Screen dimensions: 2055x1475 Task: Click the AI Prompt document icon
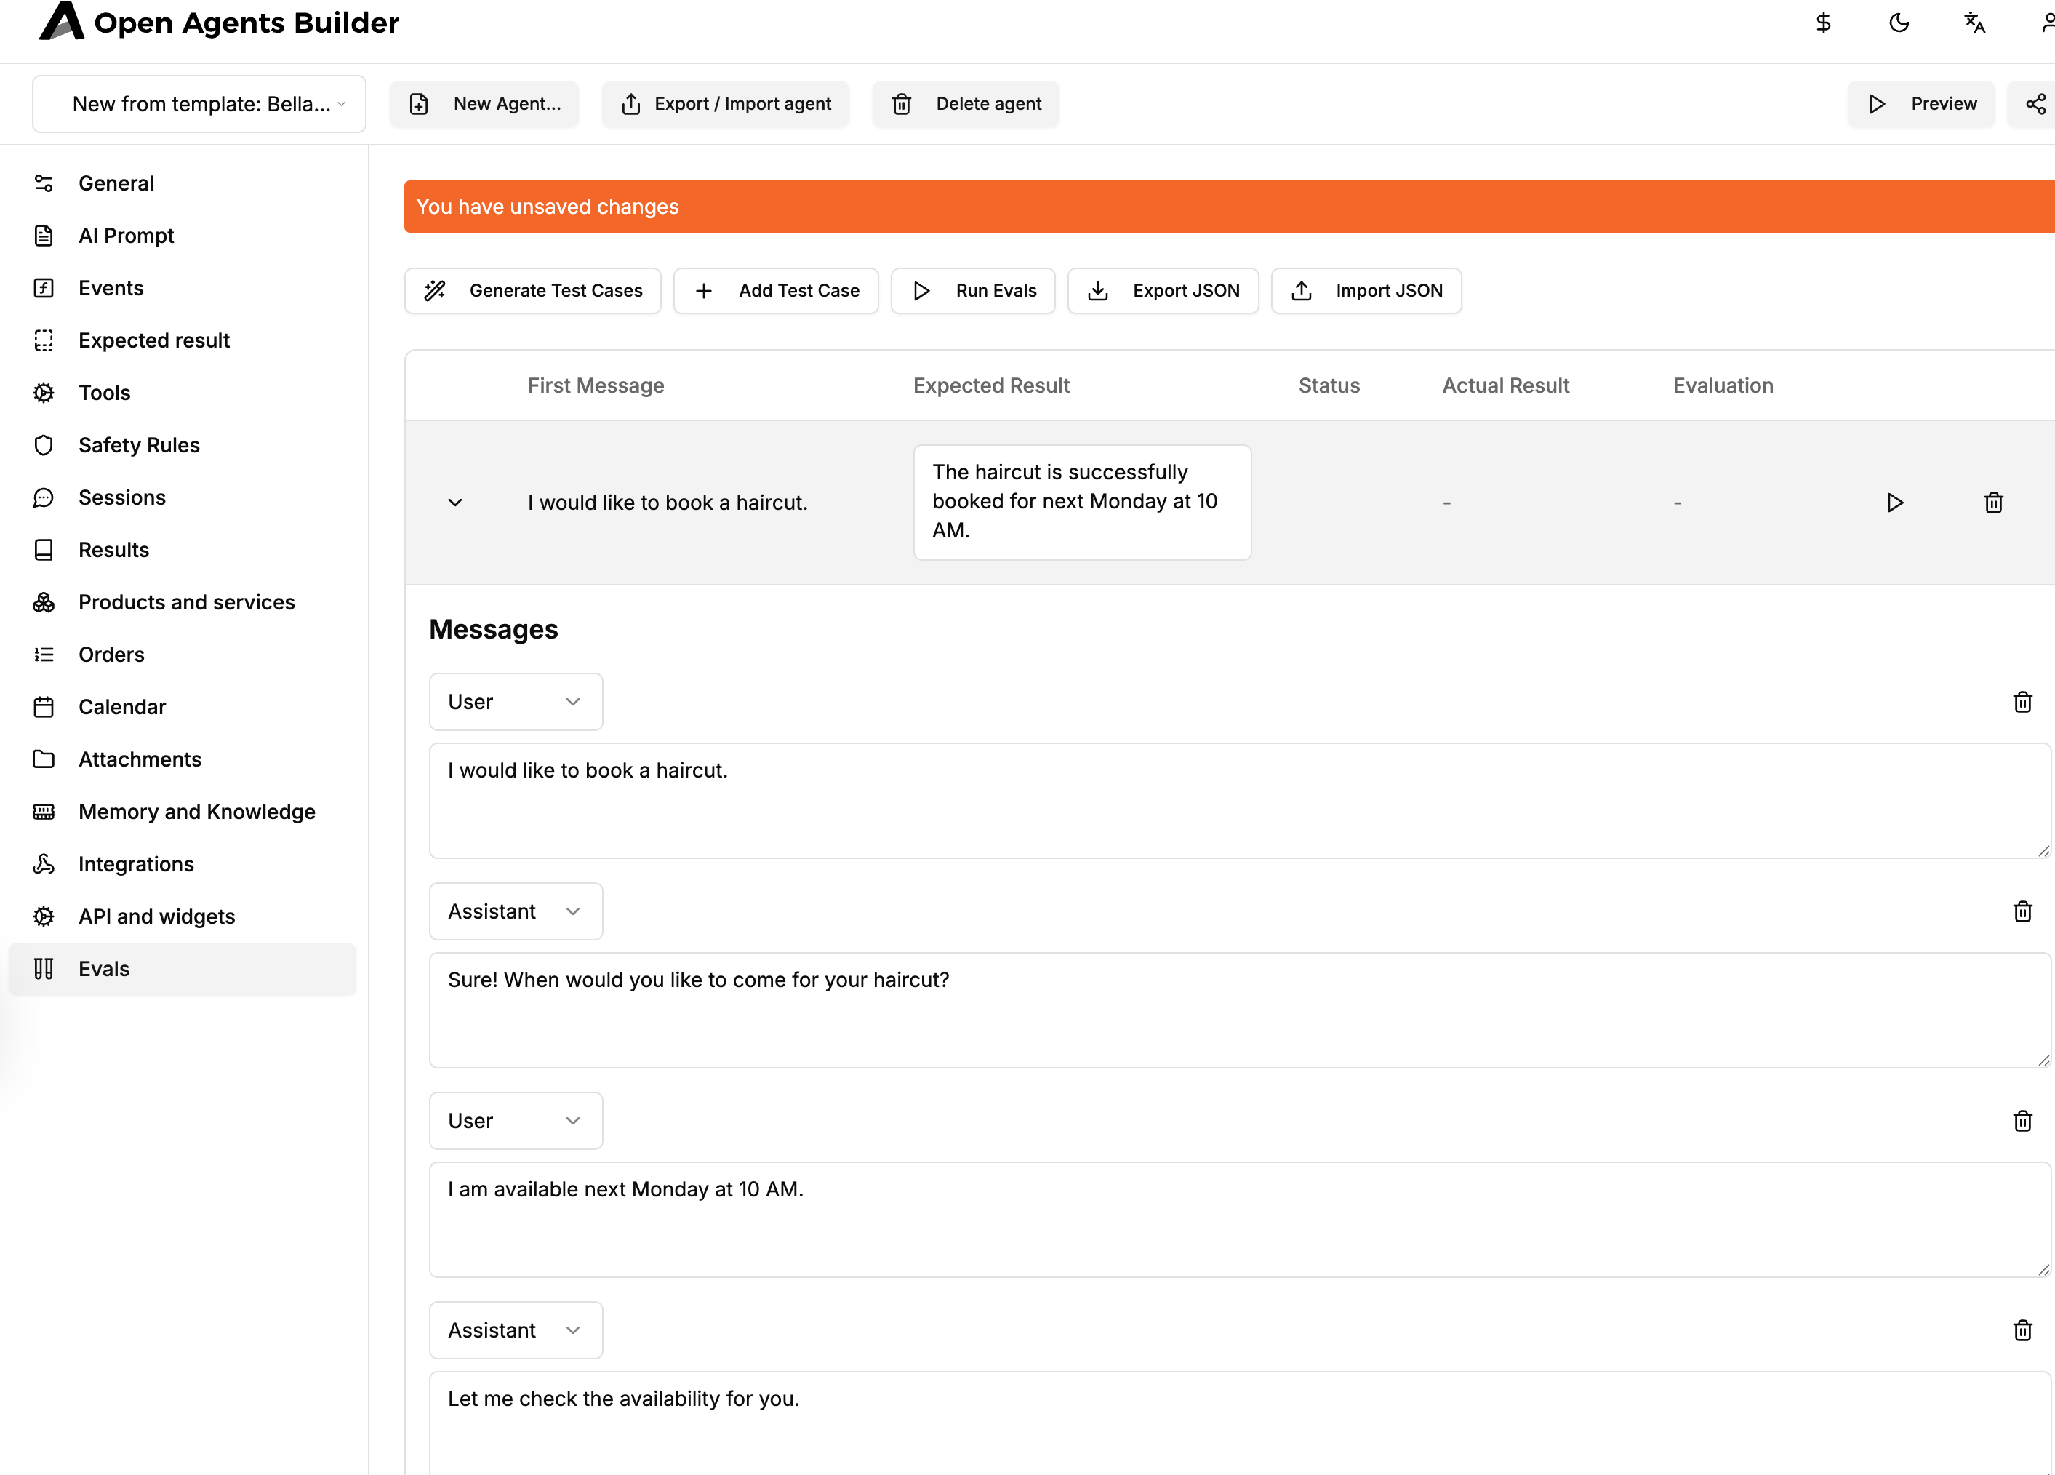click(x=44, y=236)
